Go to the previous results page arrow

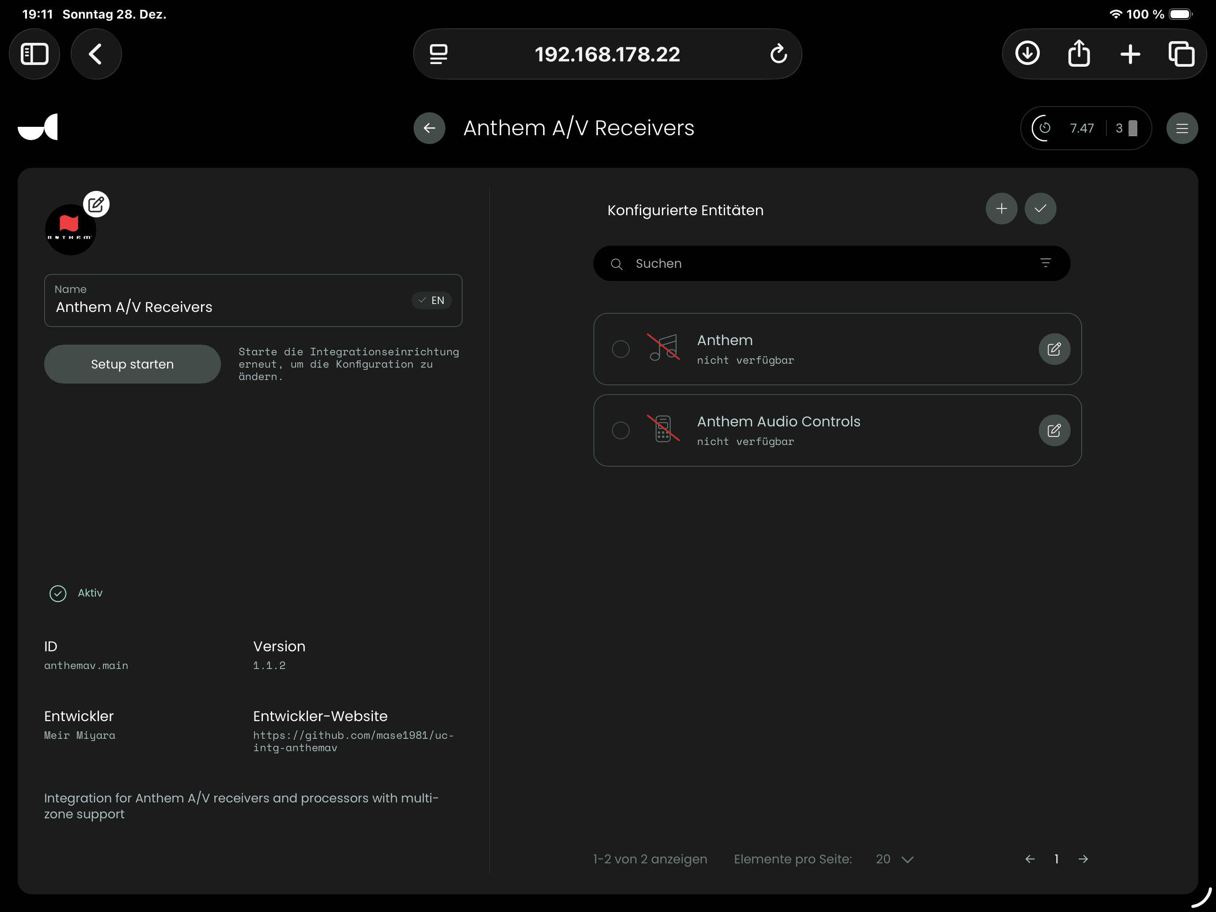coord(1030,859)
